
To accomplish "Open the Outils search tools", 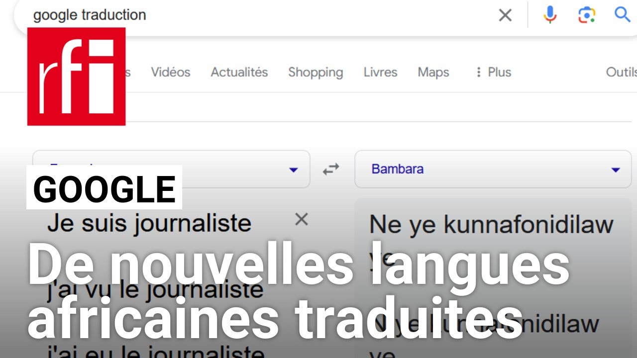I will click(621, 72).
